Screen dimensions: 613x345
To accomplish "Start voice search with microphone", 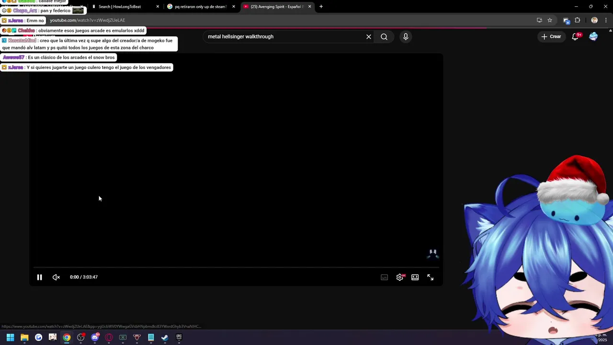I will (406, 36).
